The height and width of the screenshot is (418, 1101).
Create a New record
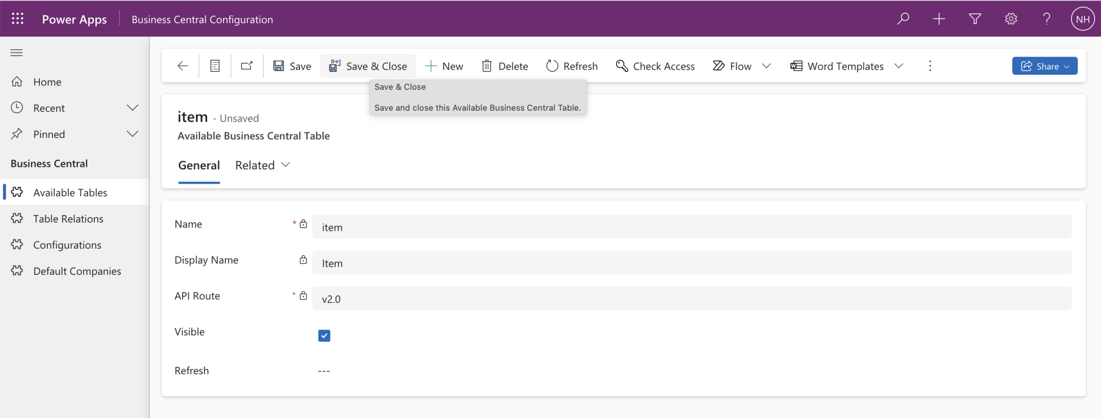coord(444,66)
